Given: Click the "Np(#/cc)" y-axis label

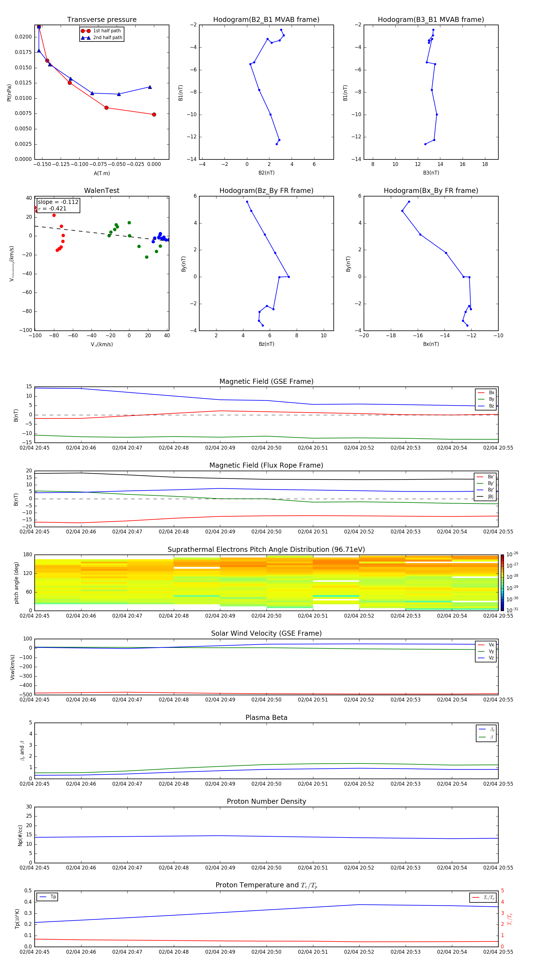Looking at the screenshot, I should (x=20, y=835).
